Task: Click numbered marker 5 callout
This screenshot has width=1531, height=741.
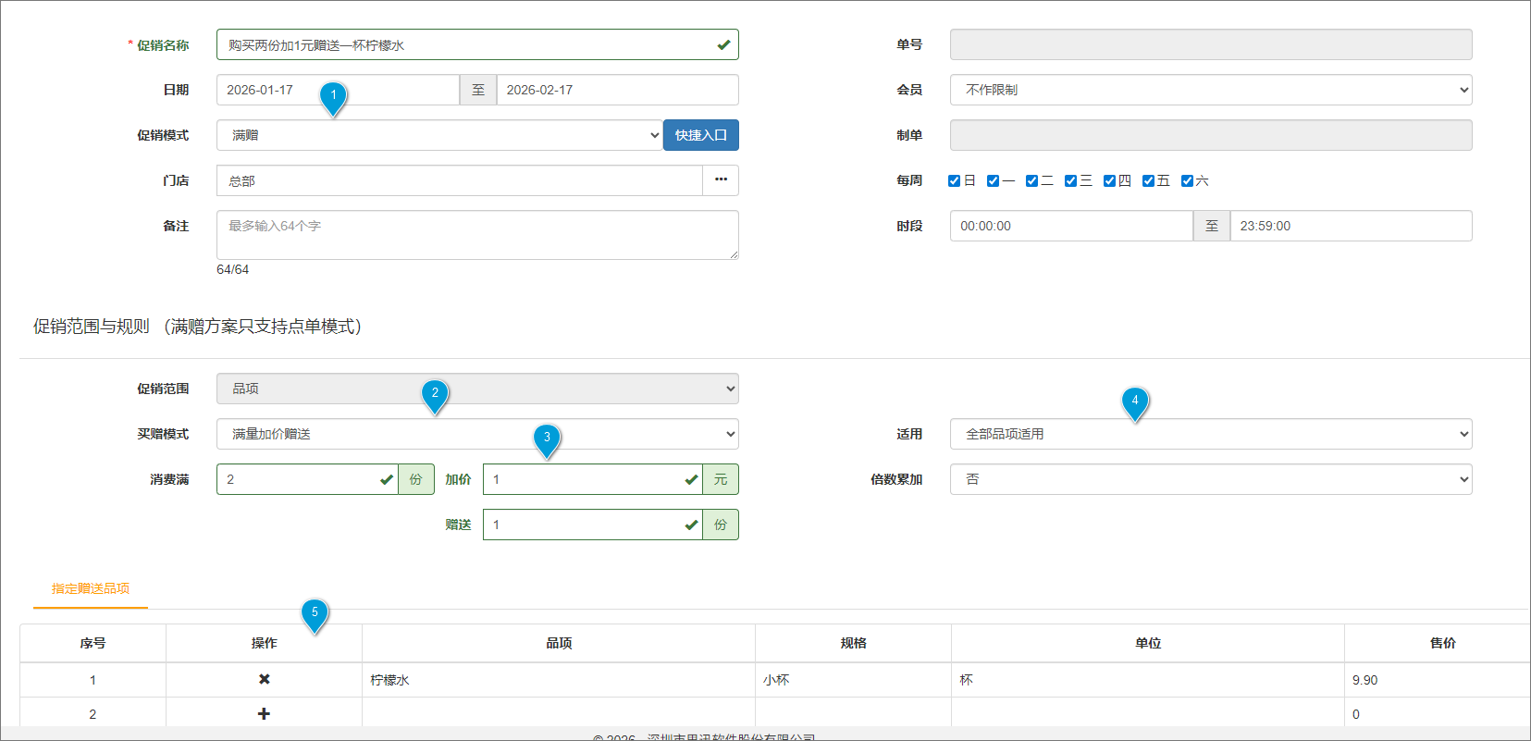Action: click(315, 613)
